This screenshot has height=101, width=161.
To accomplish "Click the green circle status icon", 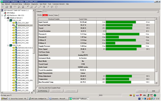I will tap(155, 95).
